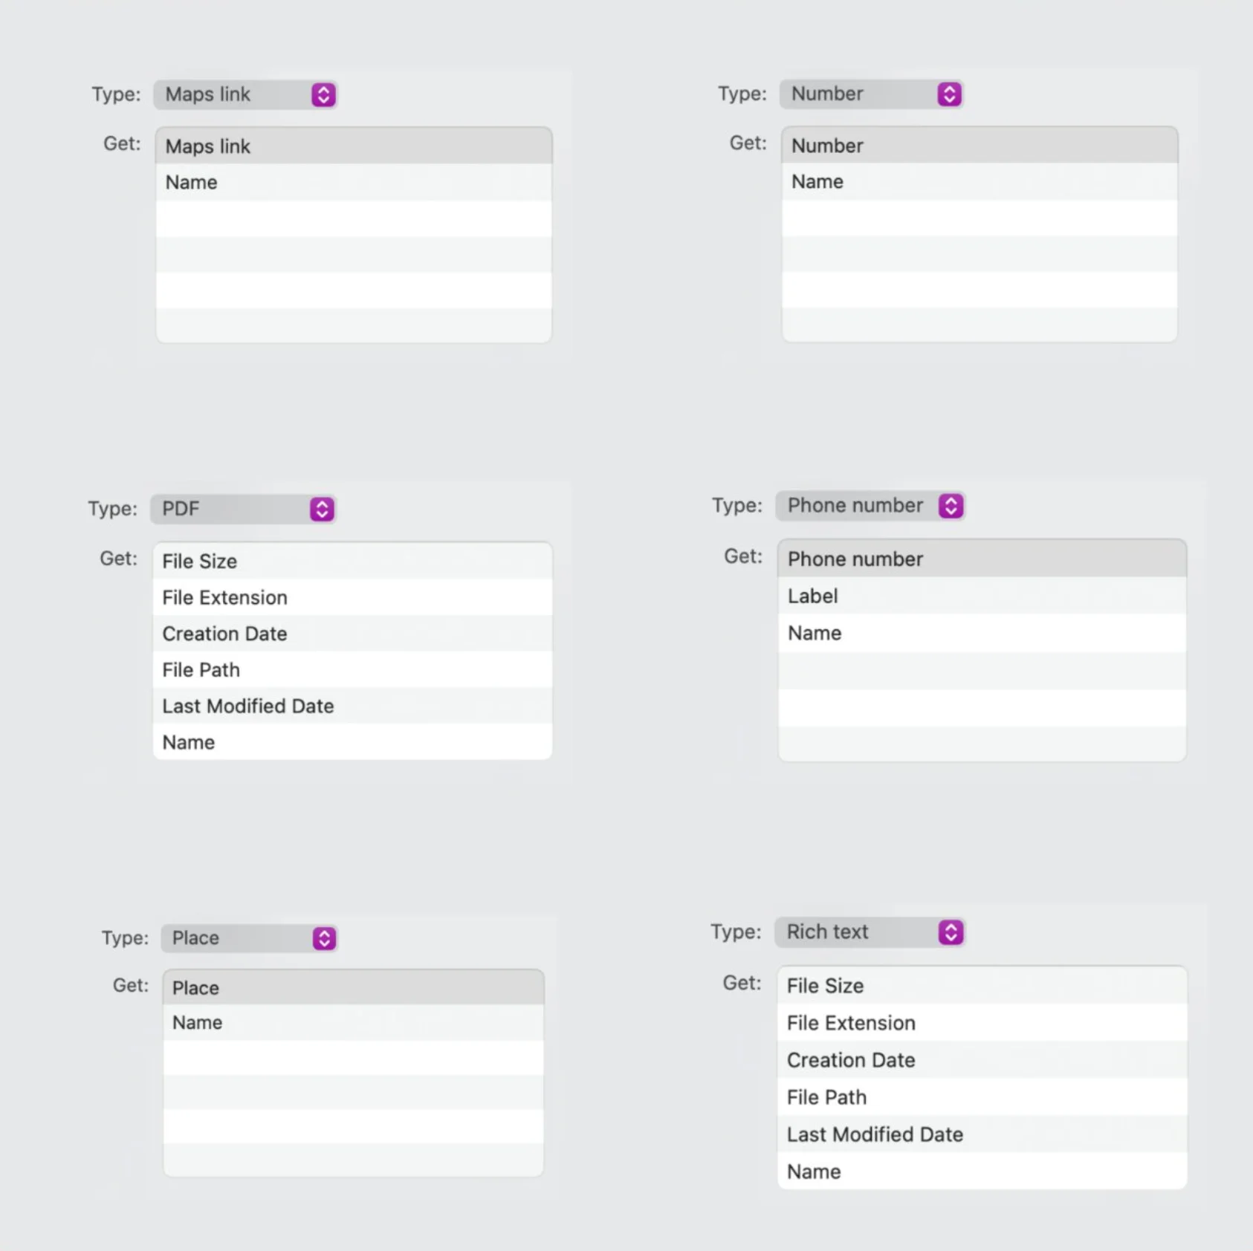Screen dimensions: 1253x1251
Task: Select Maps link in the Get list
Action: pos(353,146)
